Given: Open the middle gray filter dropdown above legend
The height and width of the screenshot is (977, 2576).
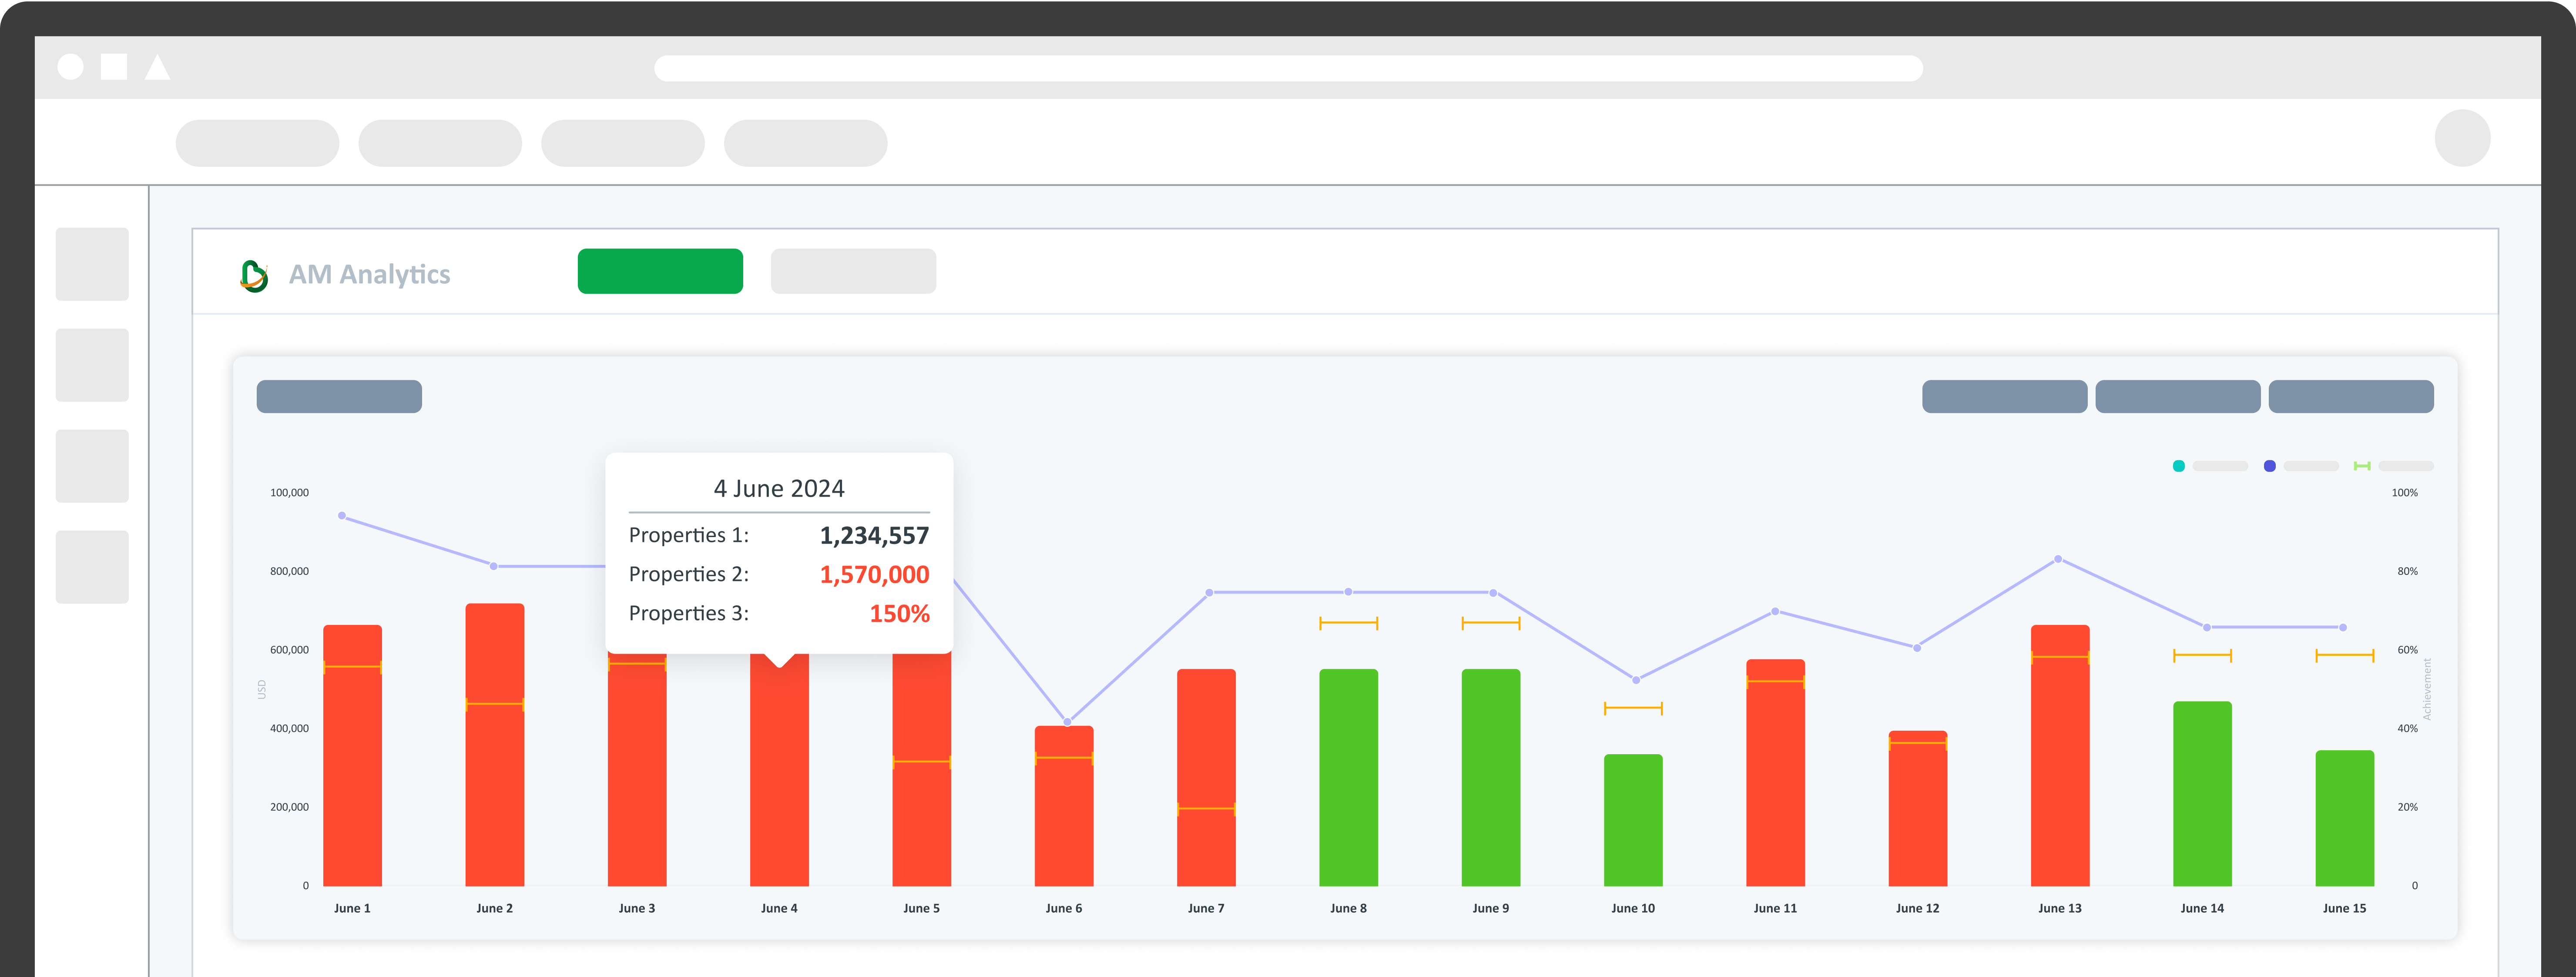Looking at the screenshot, I should click(x=2177, y=396).
